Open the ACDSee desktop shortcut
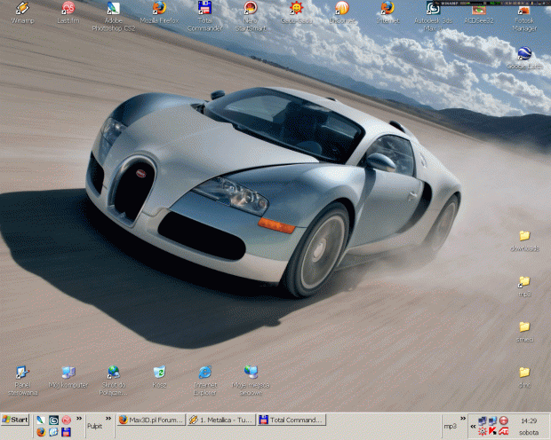This screenshot has width=551, height=440. pos(479,9)
